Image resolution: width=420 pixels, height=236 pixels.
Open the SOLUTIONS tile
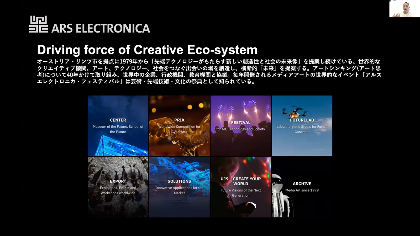[x=179, y=187]
